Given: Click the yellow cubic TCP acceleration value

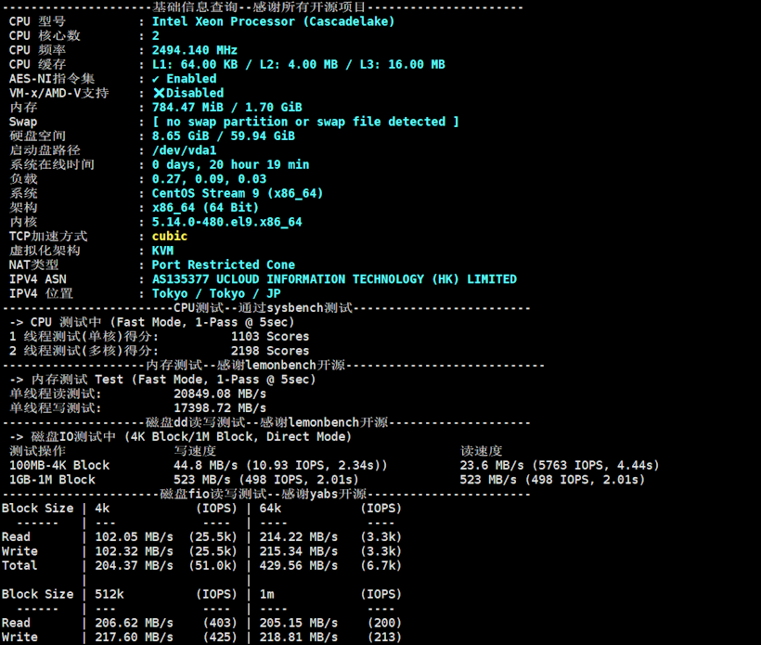Looking at the screenshot, I should click(170, 236).
